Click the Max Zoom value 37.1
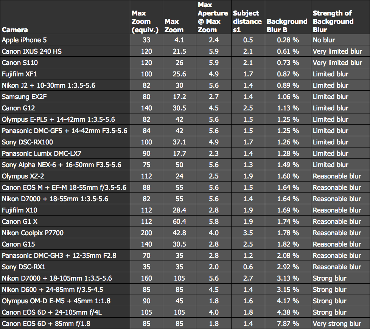 (x=179, y=142)
